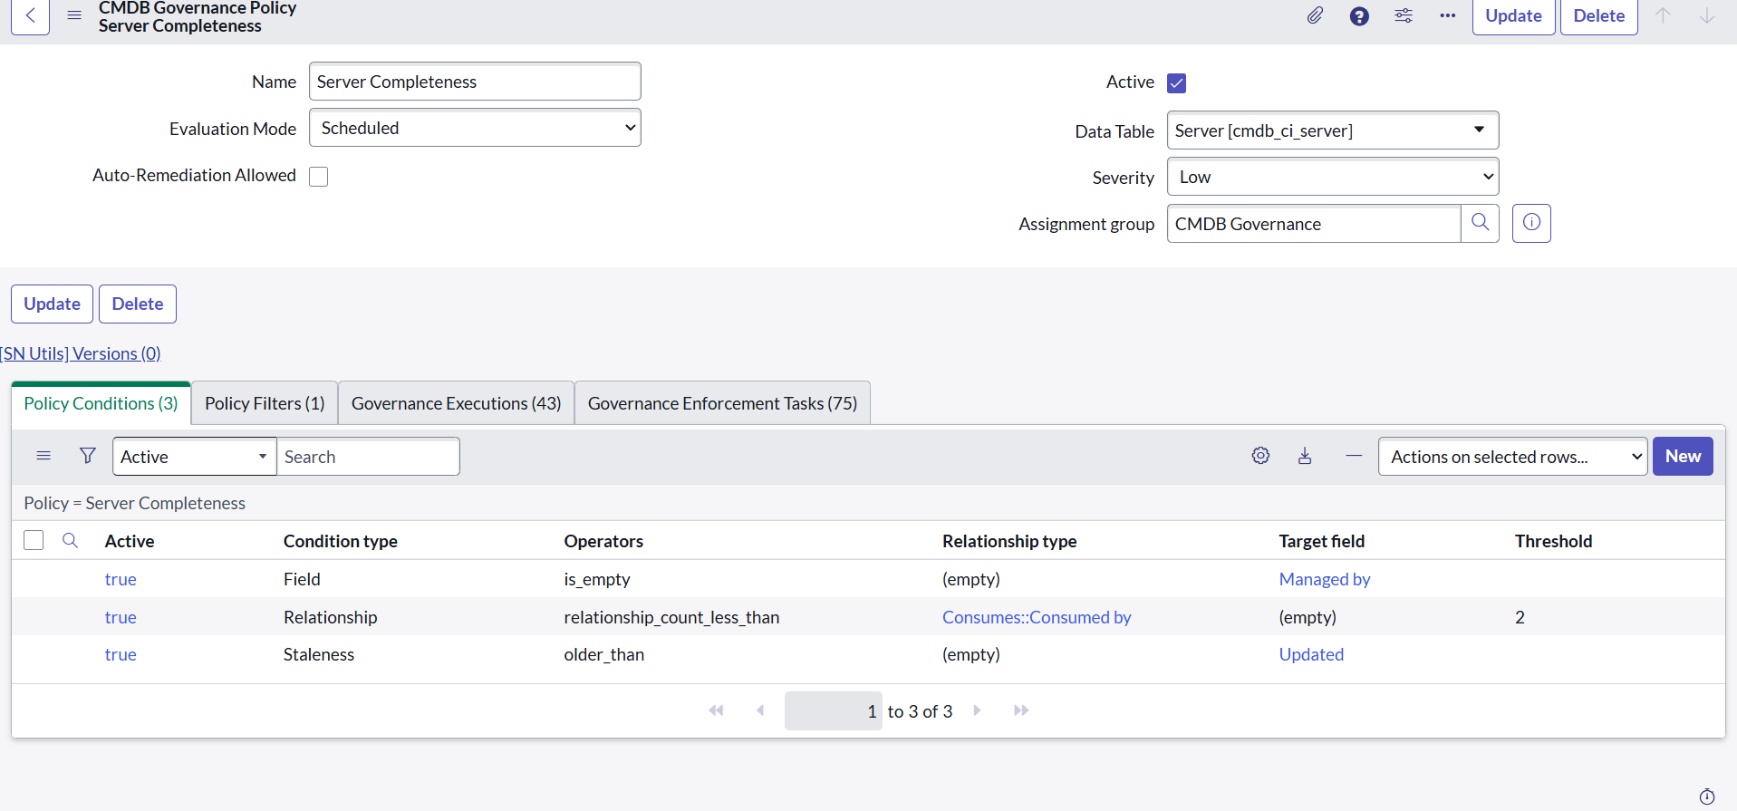Click Update button below the form
Image resolution: width=1737 pixels, height=811 pixels.
52,304
